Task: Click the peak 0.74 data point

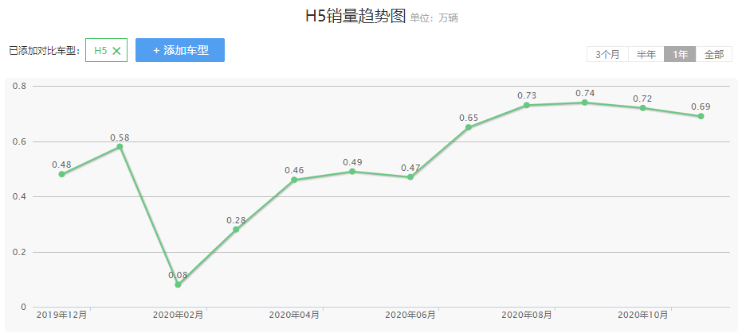Action: coord(585,103)
